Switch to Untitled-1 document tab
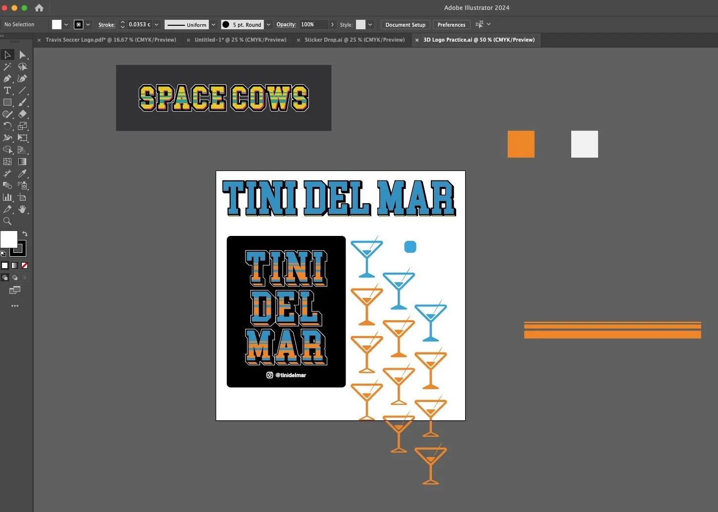The image size is (718, 512). 240,40
